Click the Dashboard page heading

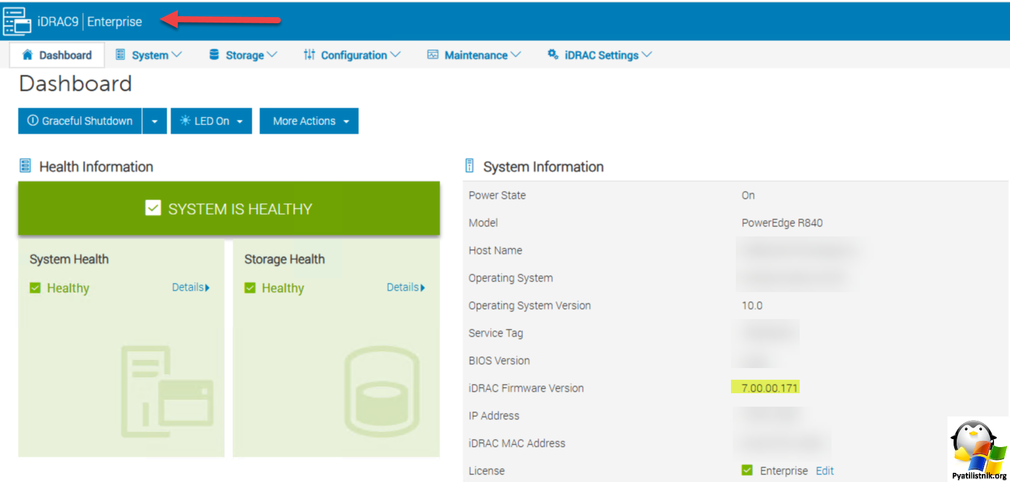75,83
